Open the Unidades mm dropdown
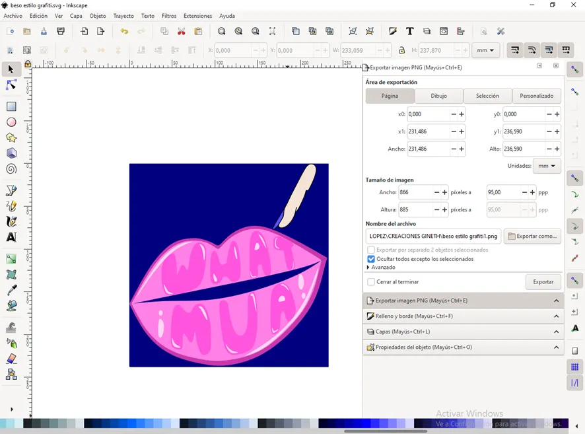585x434 pixels. 547,166
